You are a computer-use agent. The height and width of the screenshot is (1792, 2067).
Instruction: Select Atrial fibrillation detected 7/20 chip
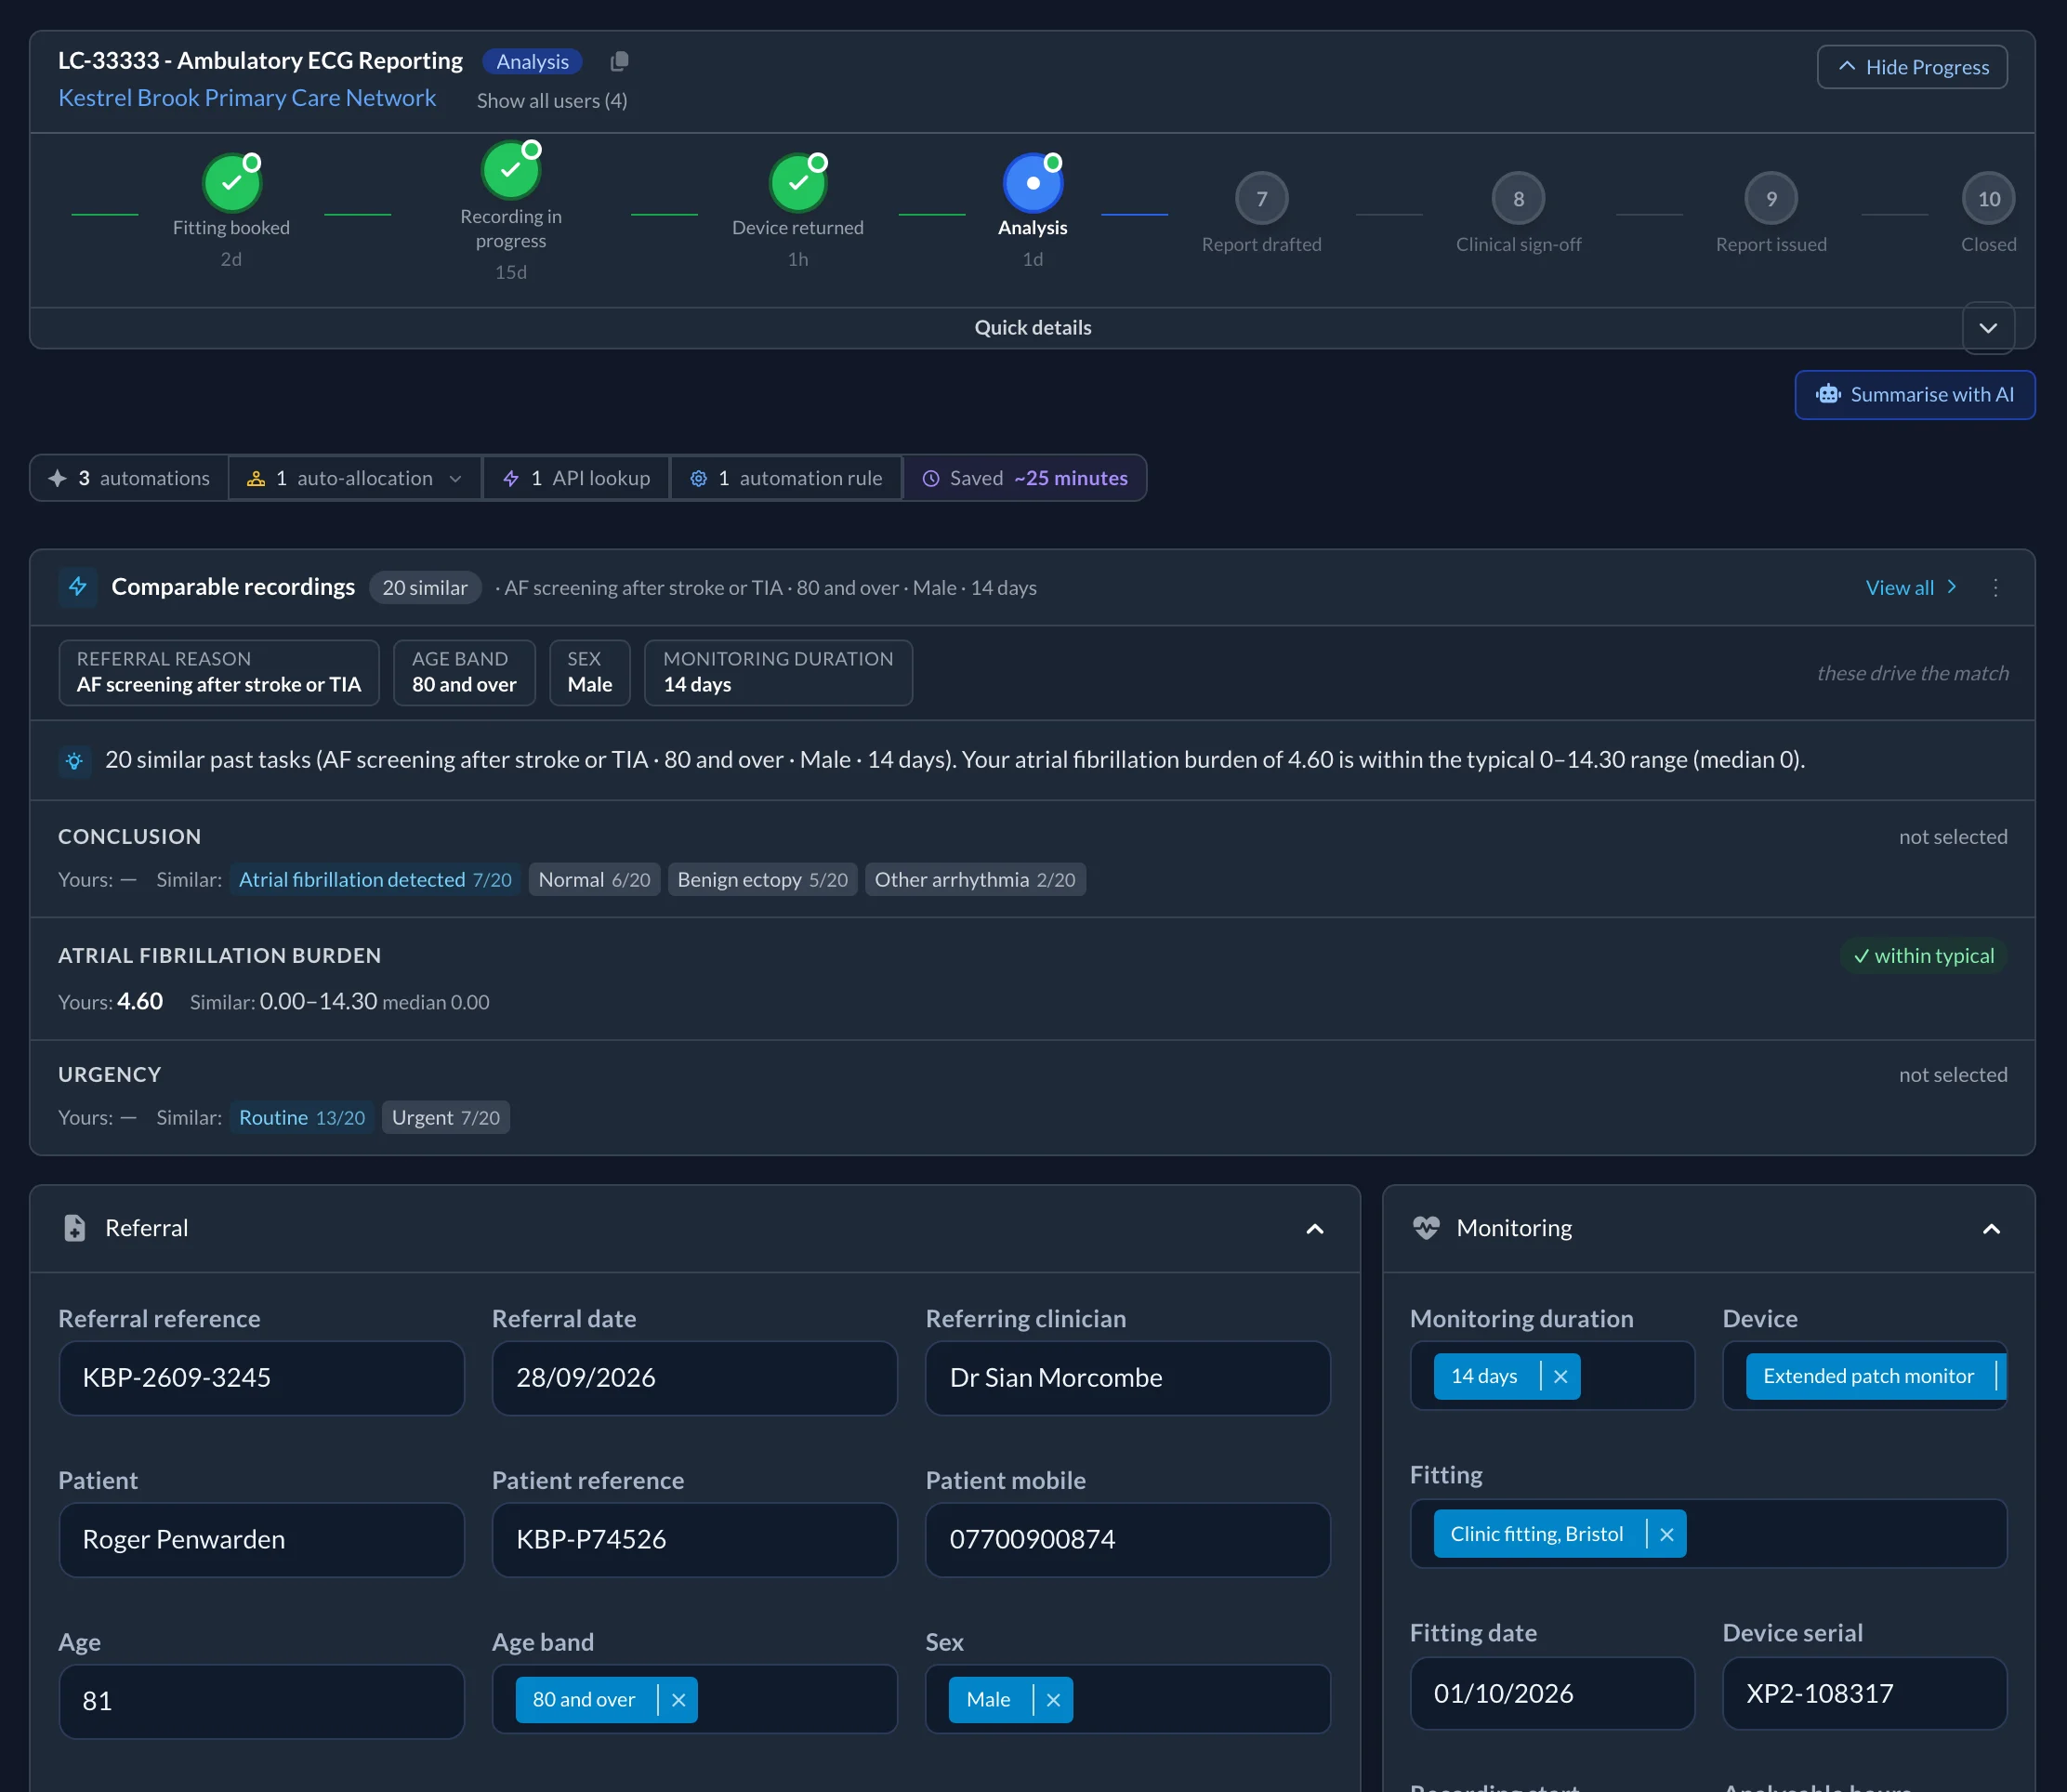375,880
